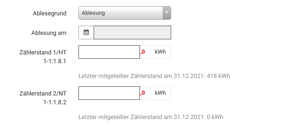Image resolution: width=283 pixels, height=126 pixels.
Task: Click the Ablesegrund dropdown arrow
Action: click(166, 13)
